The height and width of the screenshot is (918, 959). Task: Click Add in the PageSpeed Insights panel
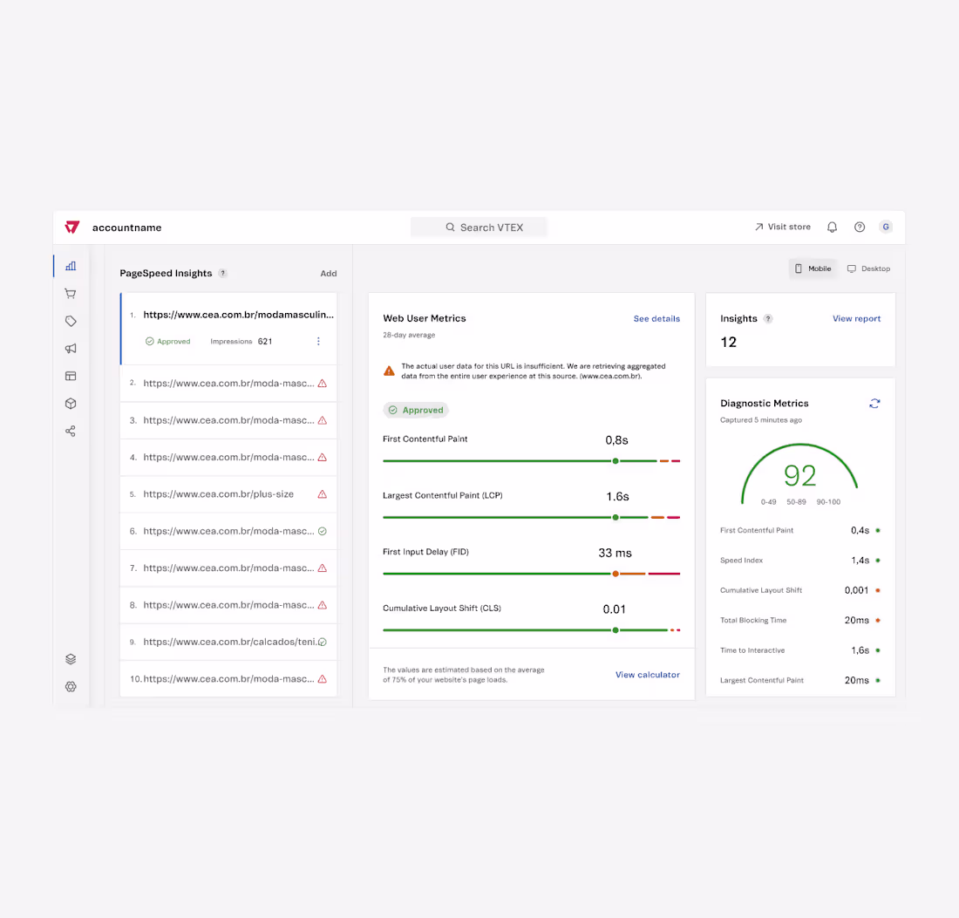(329, 273)
